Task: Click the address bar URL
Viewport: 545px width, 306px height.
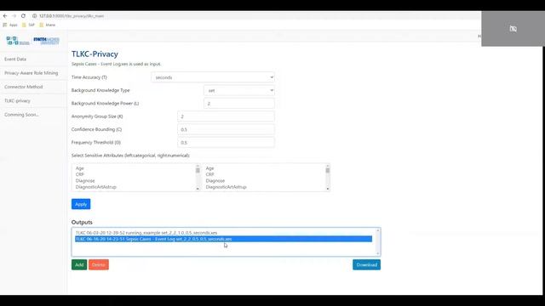Action: pyautogui.click(x=72, y=16)
